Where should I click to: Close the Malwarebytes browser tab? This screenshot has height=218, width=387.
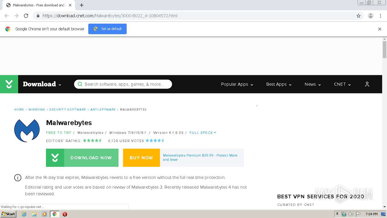click(70, 5)
